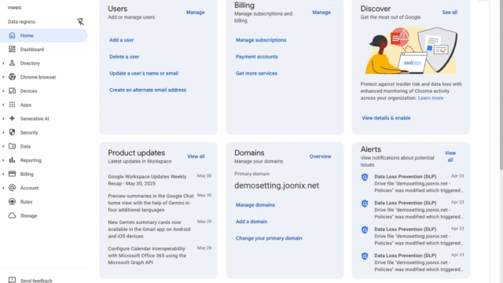The width and height of the screenshot is (503, 283).
Task: Click Delete a user link
Action: point(124,57)
